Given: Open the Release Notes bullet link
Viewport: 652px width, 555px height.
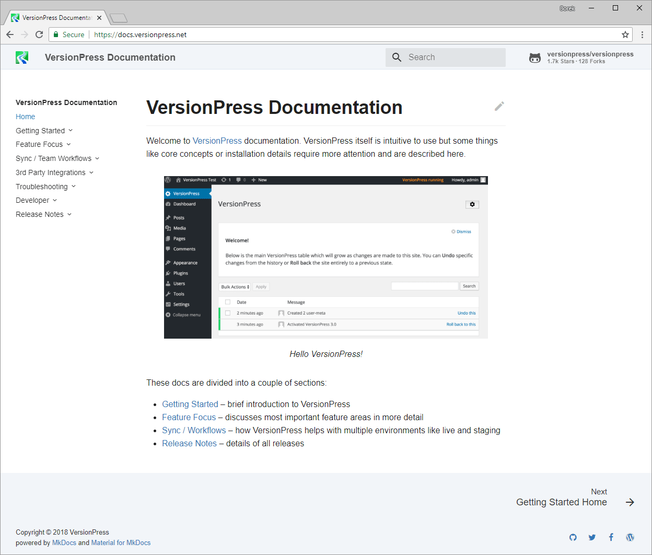Looking at the screenshot, I should 189,443.
